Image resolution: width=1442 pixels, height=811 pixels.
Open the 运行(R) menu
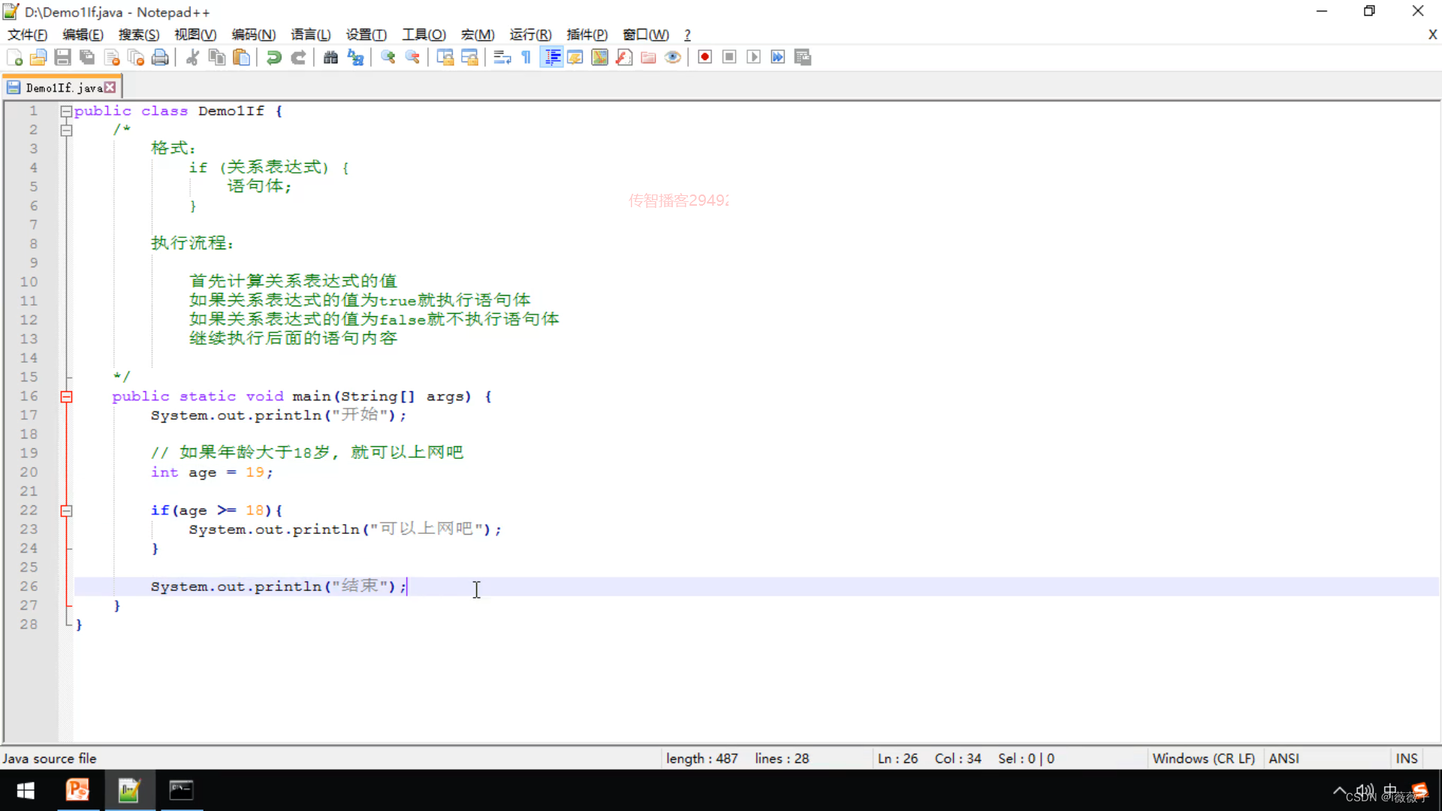pos(530,35)
